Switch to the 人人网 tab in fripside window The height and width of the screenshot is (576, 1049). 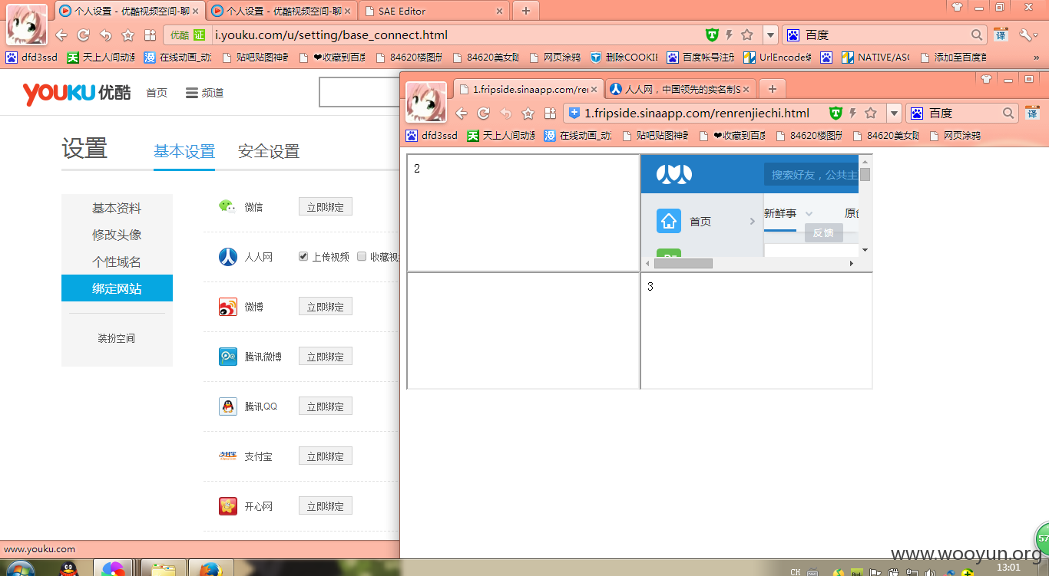[x=681, y=89]
